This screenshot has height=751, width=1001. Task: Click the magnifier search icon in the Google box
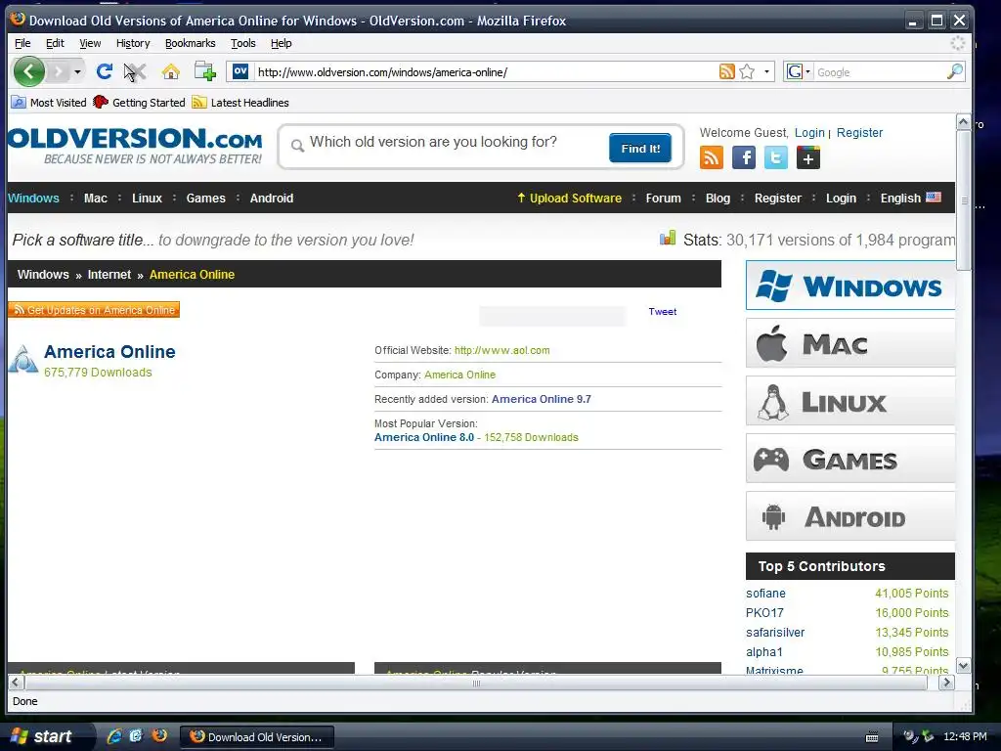[x=954, y=71]
